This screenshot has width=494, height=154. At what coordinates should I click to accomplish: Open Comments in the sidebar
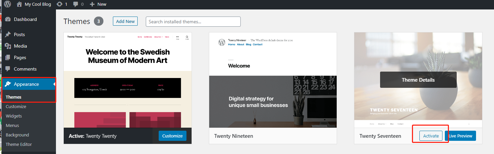tap(25, 69)
